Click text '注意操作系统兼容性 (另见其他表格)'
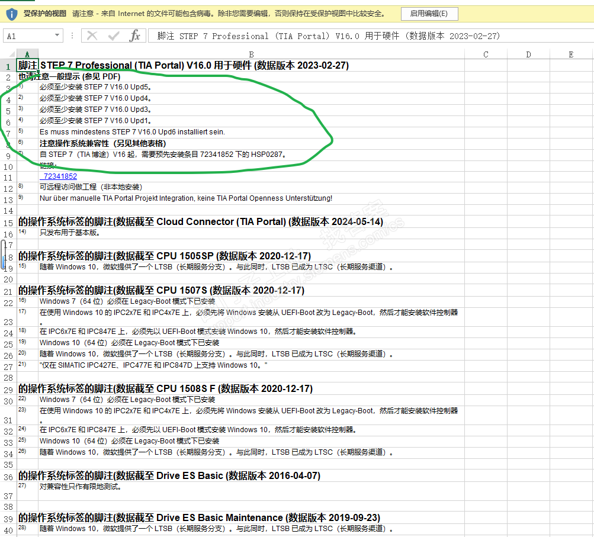 coord(102,143)
